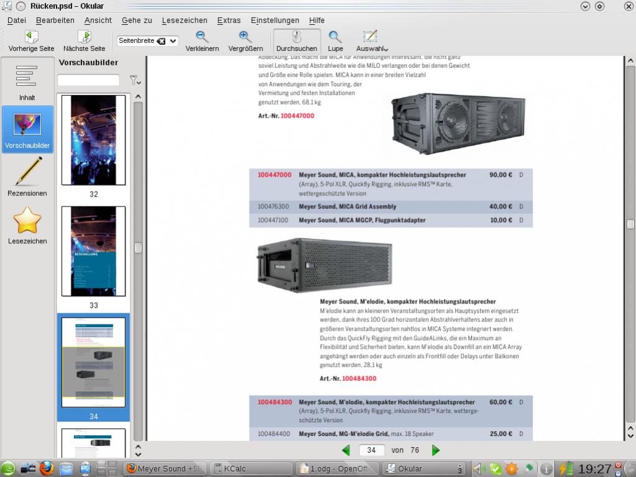Open the Rezensionen reviews panel
Viewport: 636px width, 477px height.
(27, 177)
